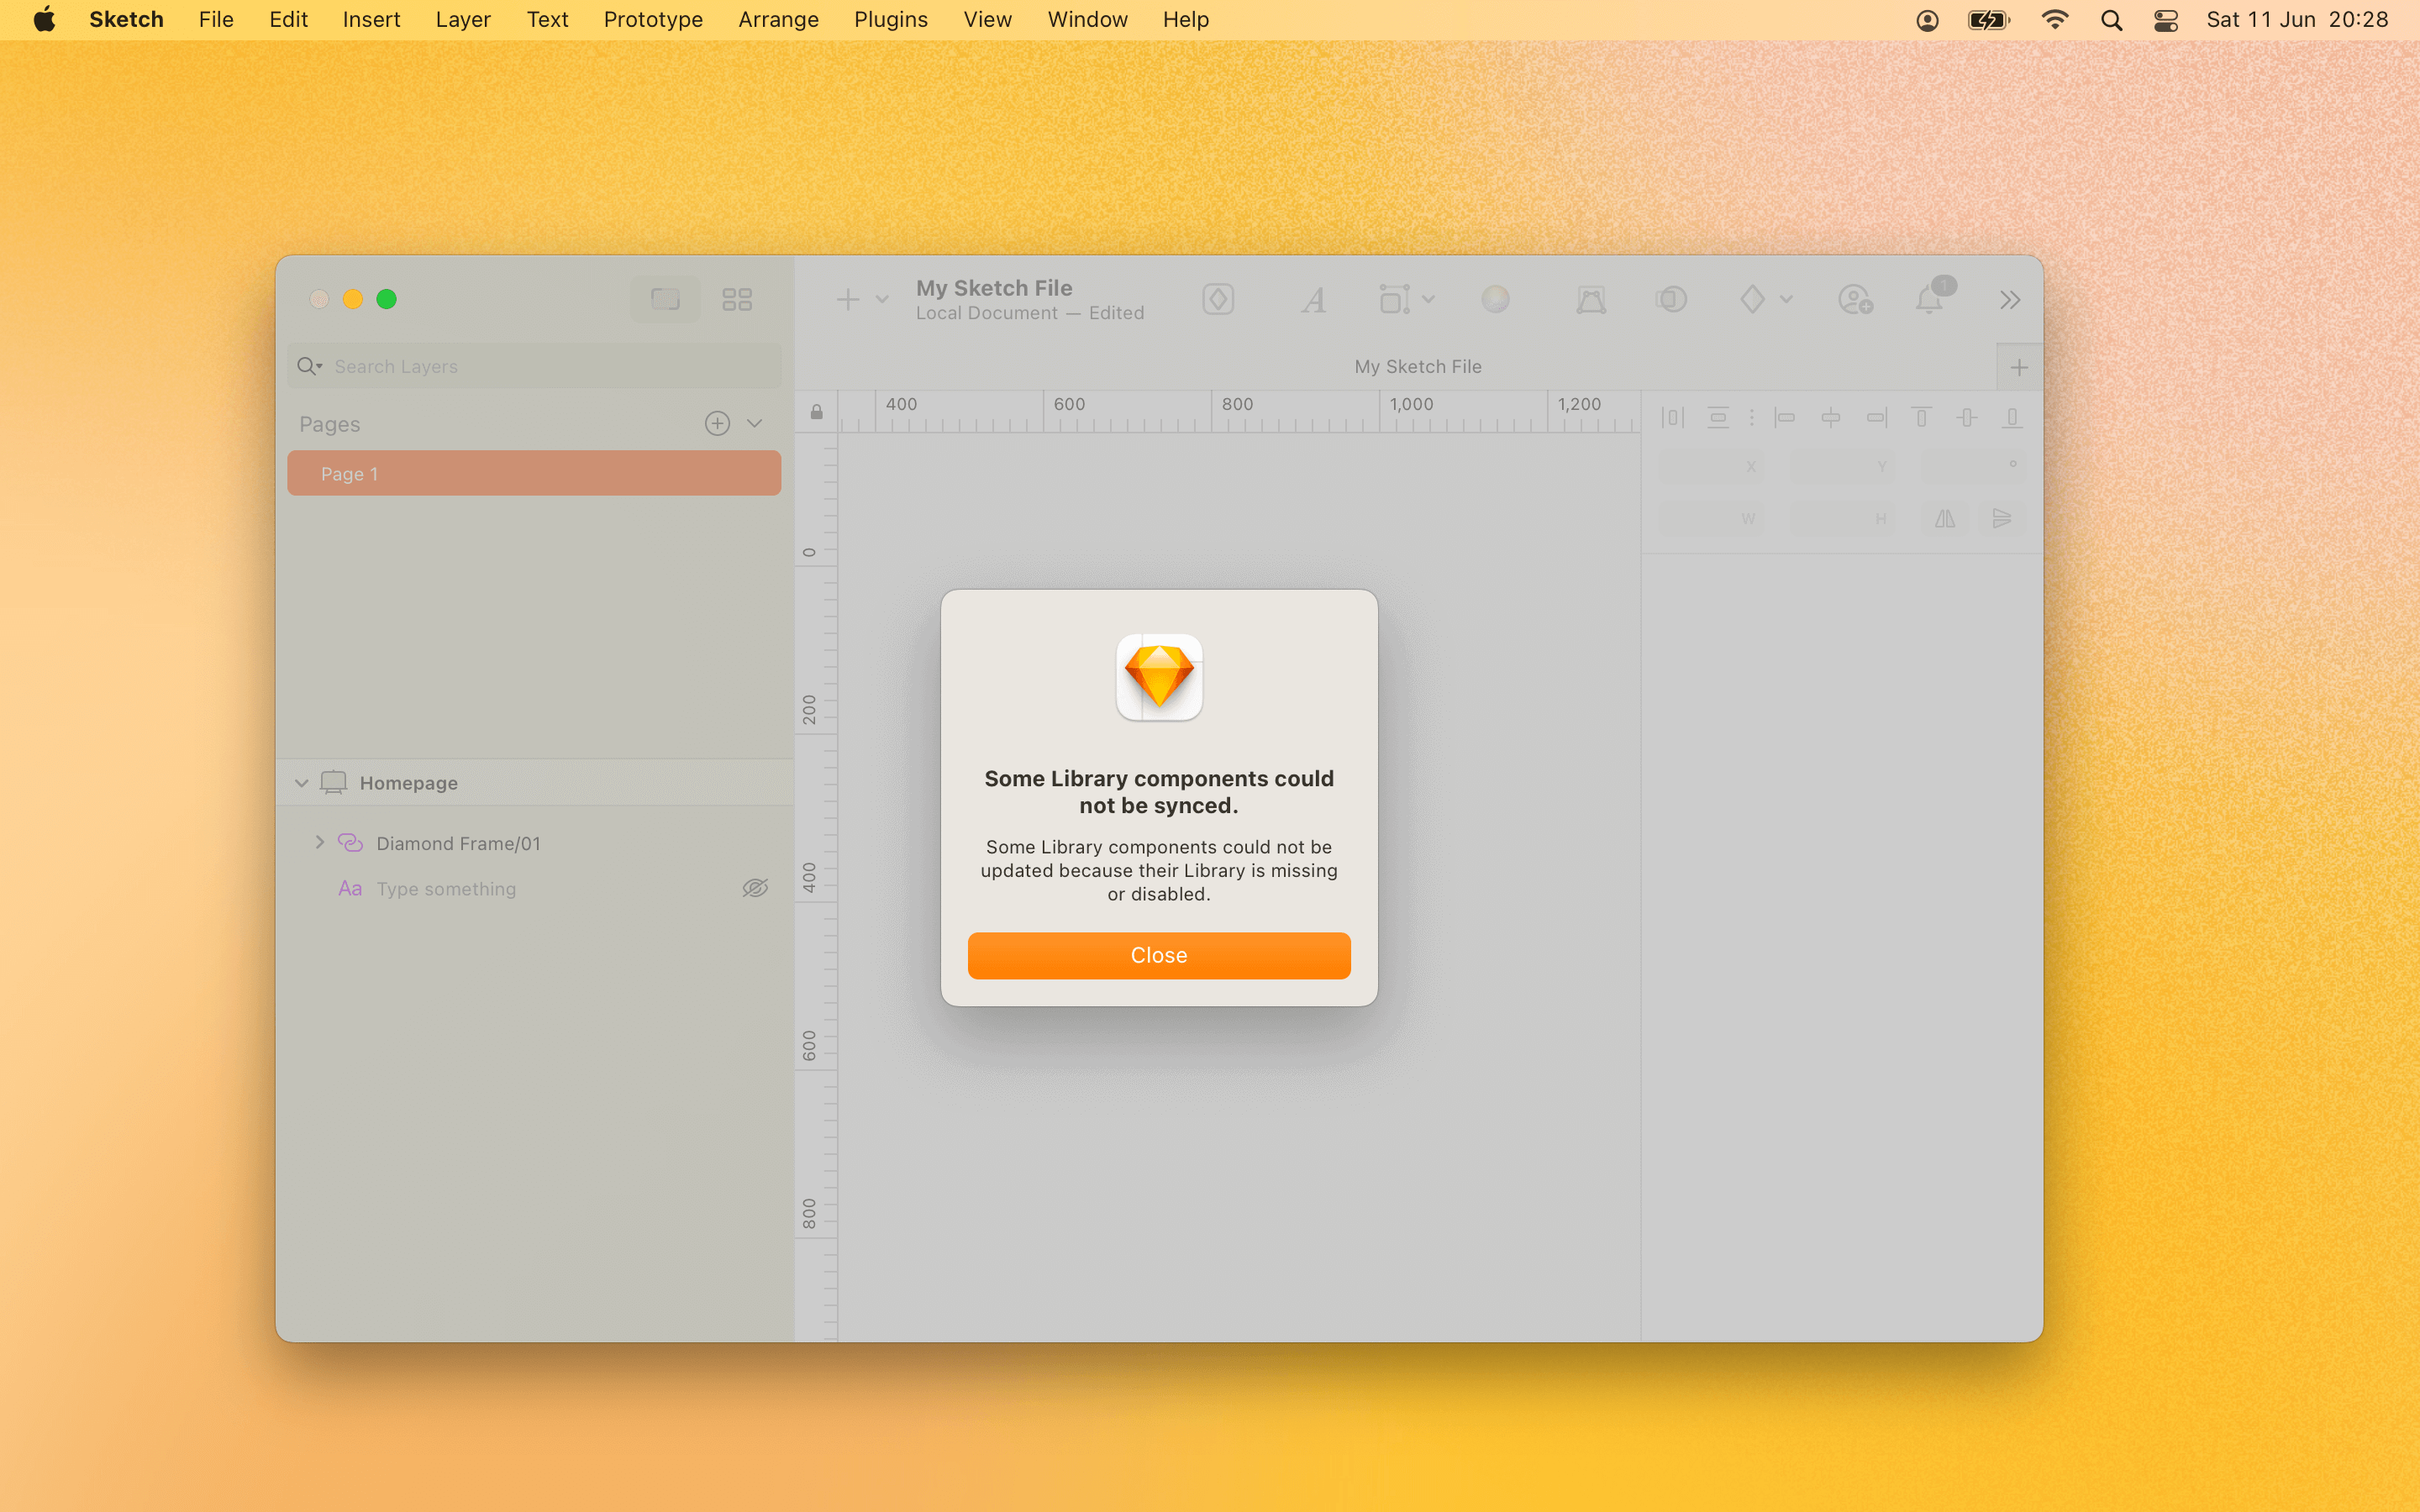Select the Flip Horizontal icon
Image resolution: width=2420 pixels, height=1512 pixels.
tap(1945, 518)
